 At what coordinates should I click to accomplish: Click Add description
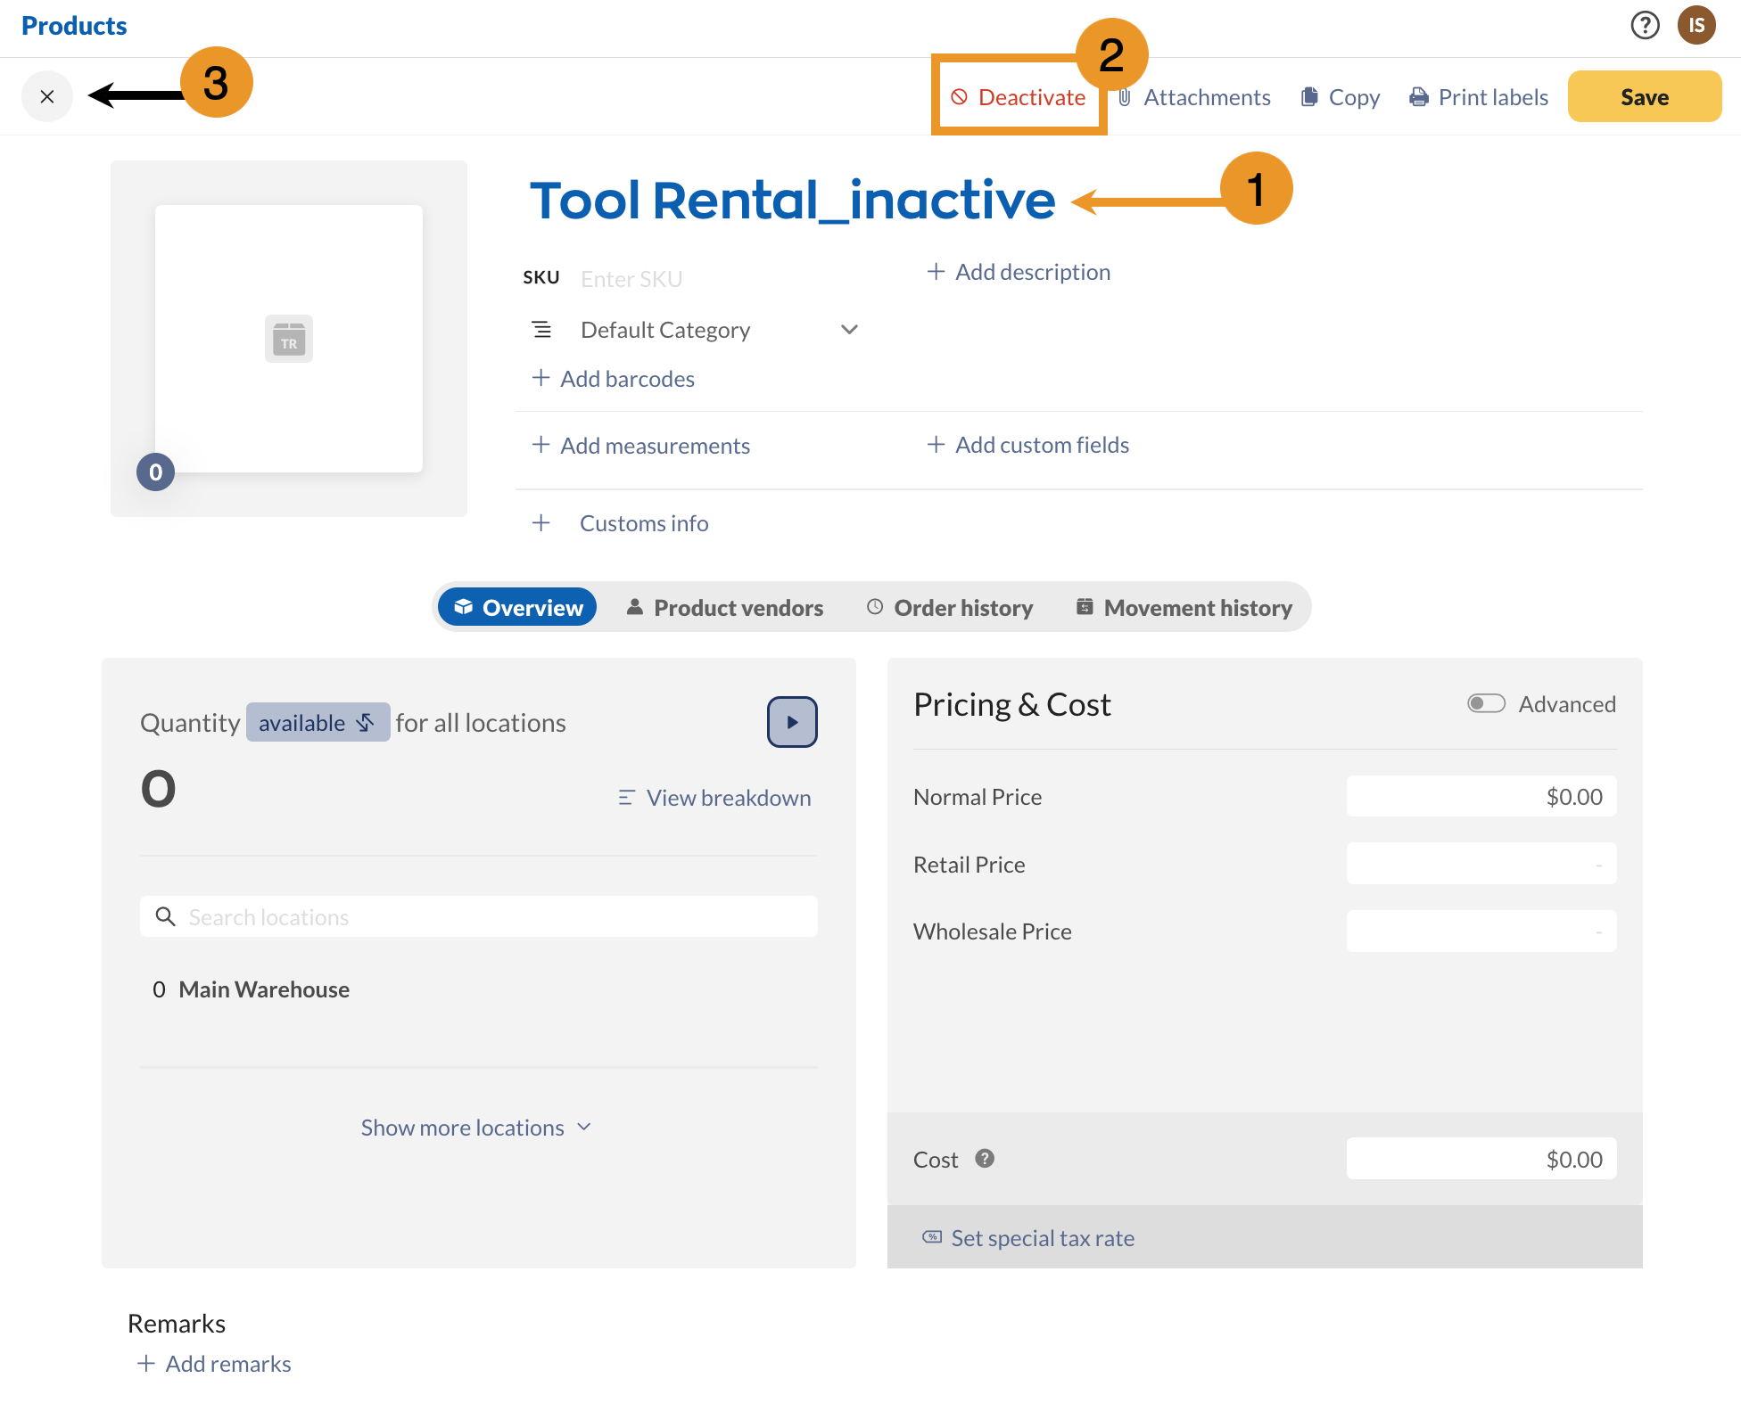pos(1019,272)
